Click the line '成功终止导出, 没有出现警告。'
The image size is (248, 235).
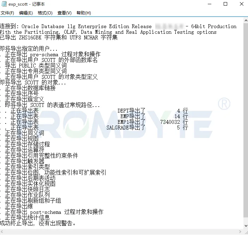click(38, 223)
